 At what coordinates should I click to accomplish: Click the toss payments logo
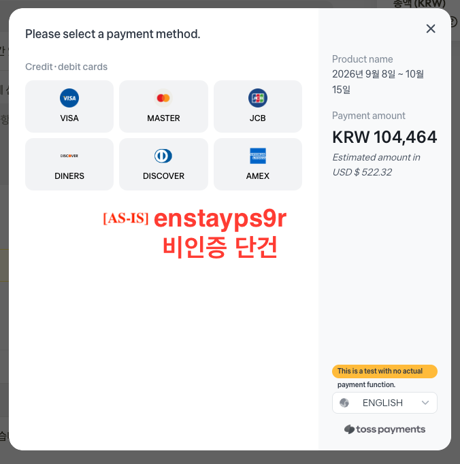[x=384, y=429]
